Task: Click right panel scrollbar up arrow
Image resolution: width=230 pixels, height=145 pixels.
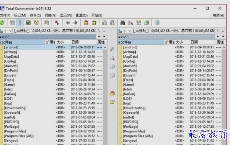Action: [223, 47]
